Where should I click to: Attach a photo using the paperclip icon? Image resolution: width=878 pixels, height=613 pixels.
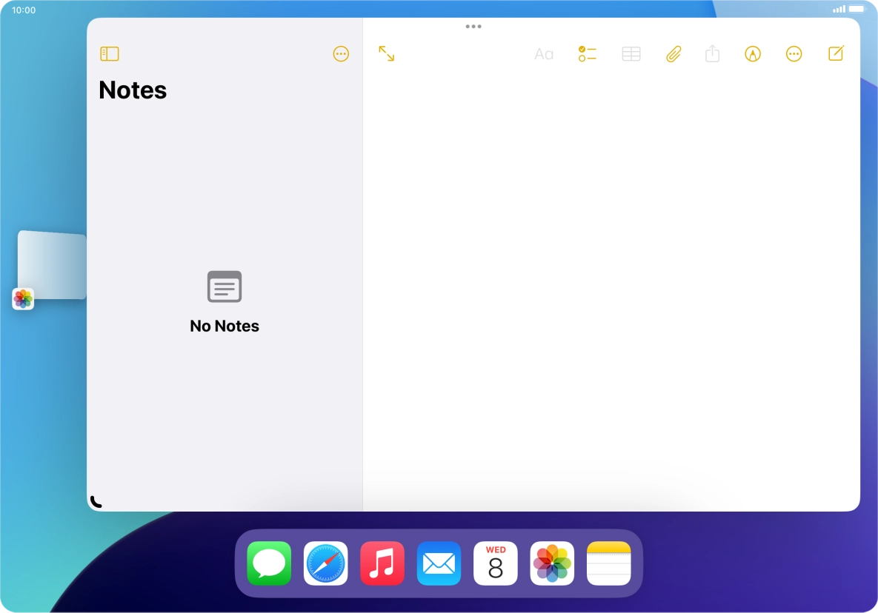(x=673, y=53)
